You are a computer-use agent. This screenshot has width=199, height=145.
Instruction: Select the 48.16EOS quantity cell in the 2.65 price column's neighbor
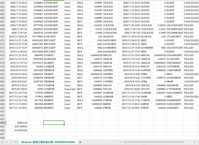coord(111,37)
